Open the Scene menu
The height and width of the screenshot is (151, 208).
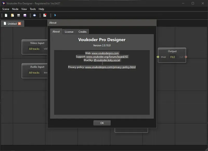click(6, 9)
